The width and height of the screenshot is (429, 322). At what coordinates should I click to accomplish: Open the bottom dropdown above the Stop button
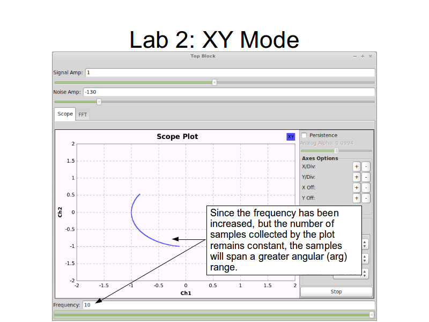tap(365, 273)
